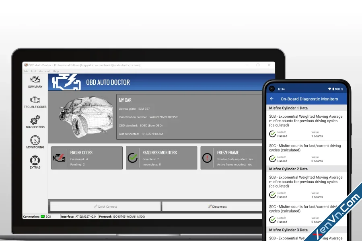362x241 pixels.
Task: Click Incomplete: 0 in Readiness Monitors
Action: pos(152,164)
